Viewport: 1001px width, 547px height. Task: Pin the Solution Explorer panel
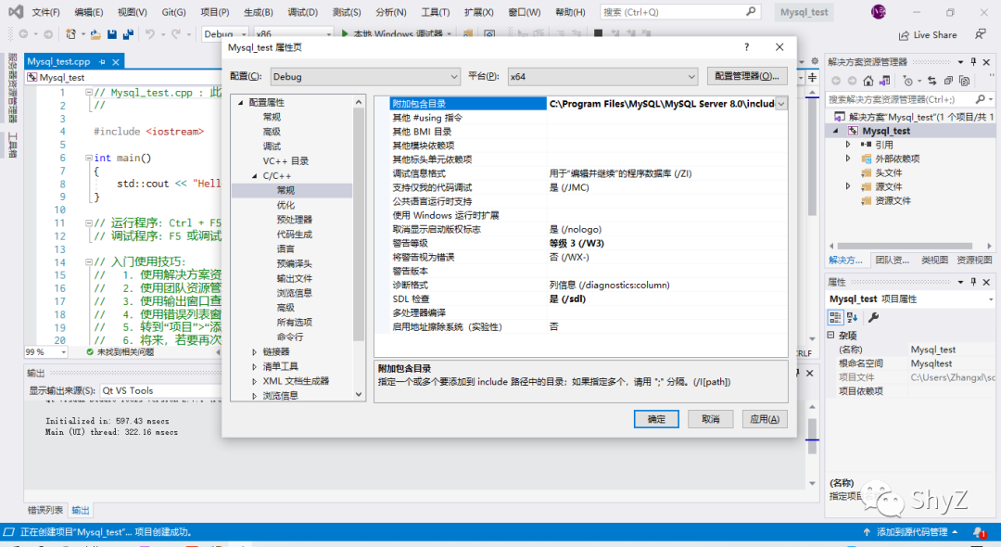tap(973, 62)
